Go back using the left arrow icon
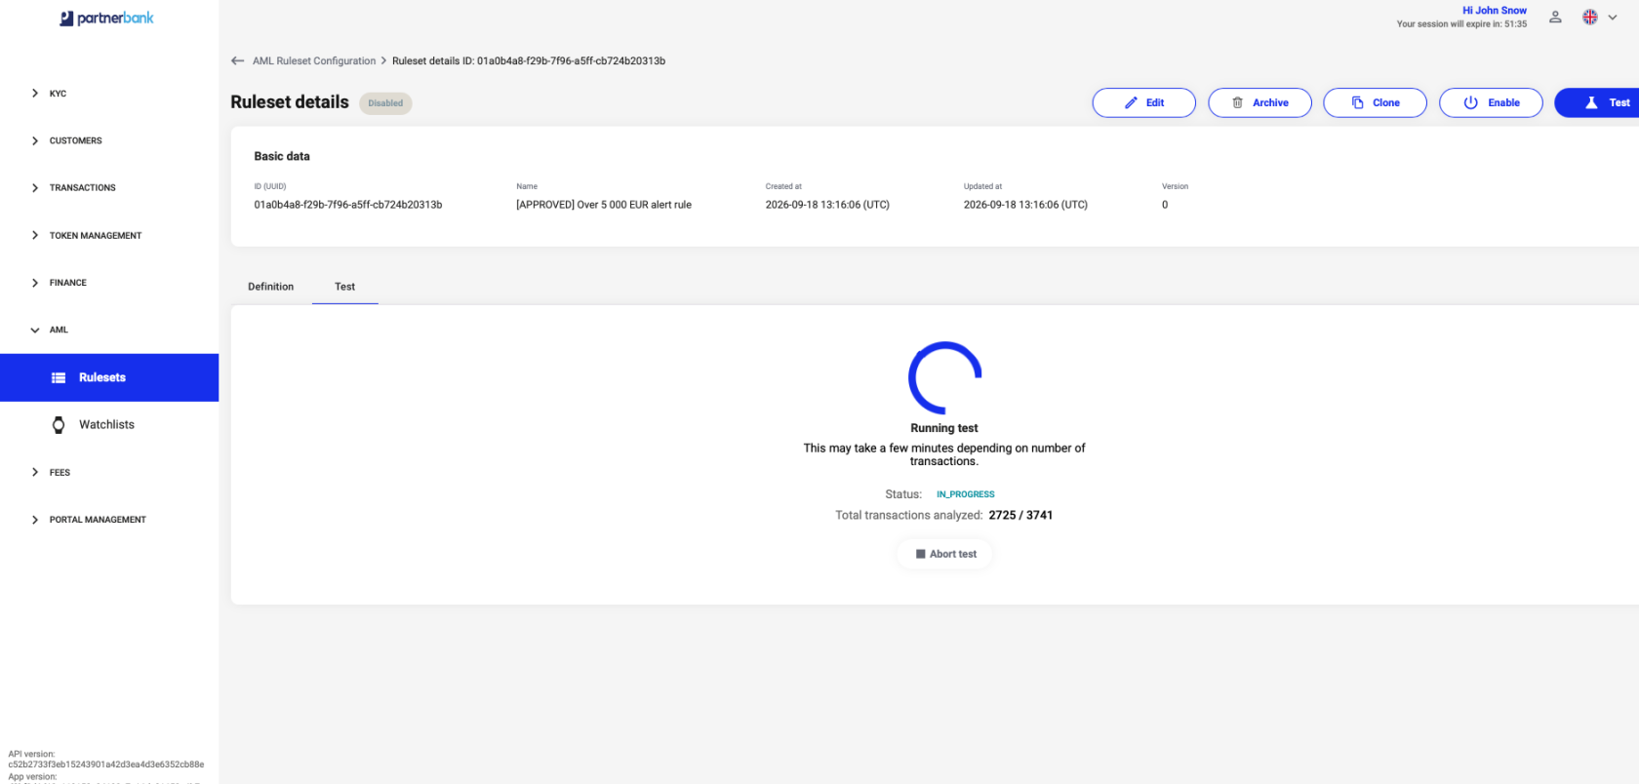Viewport: 1639px width, 784px height. click(x=238, y=60)
